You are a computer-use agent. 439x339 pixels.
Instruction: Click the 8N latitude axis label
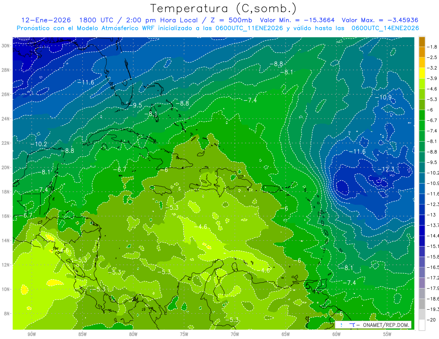(7, 313)
